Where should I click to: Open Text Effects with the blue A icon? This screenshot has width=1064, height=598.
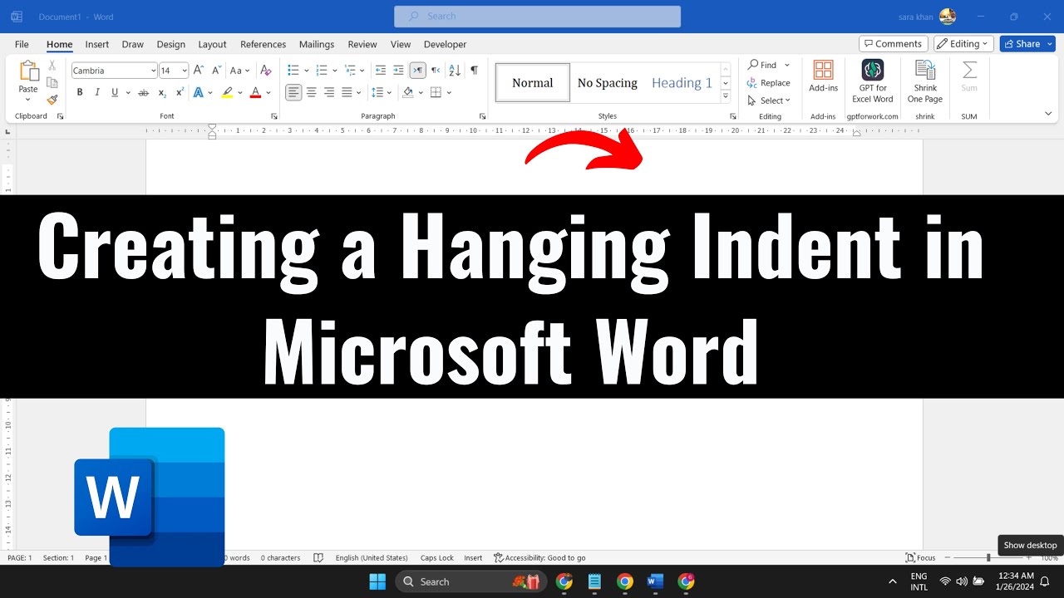tap(199, 92)
